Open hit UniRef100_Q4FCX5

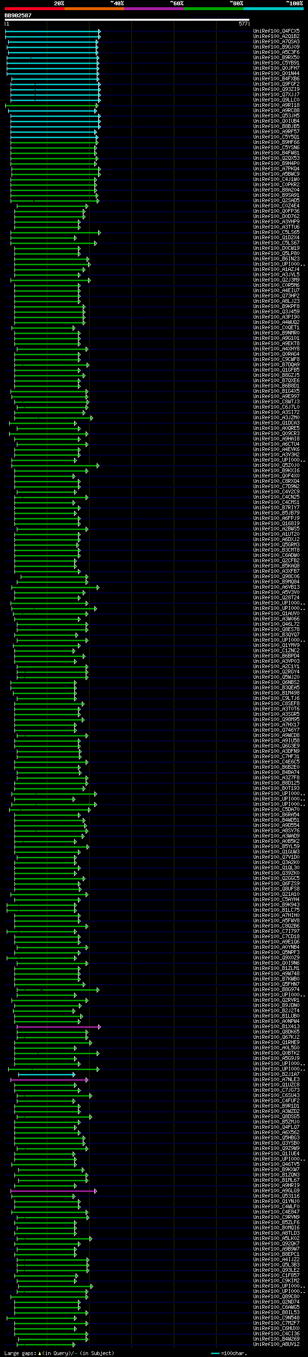(x=276, y=31)
